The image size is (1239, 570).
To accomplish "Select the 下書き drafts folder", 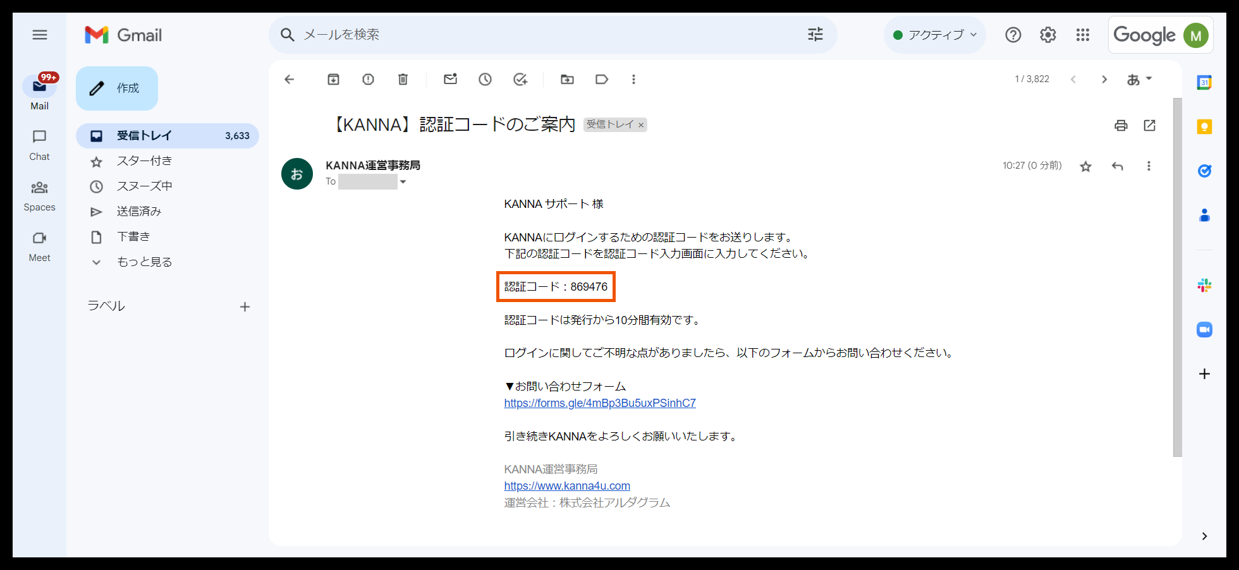I will click(x=168, y=237).
